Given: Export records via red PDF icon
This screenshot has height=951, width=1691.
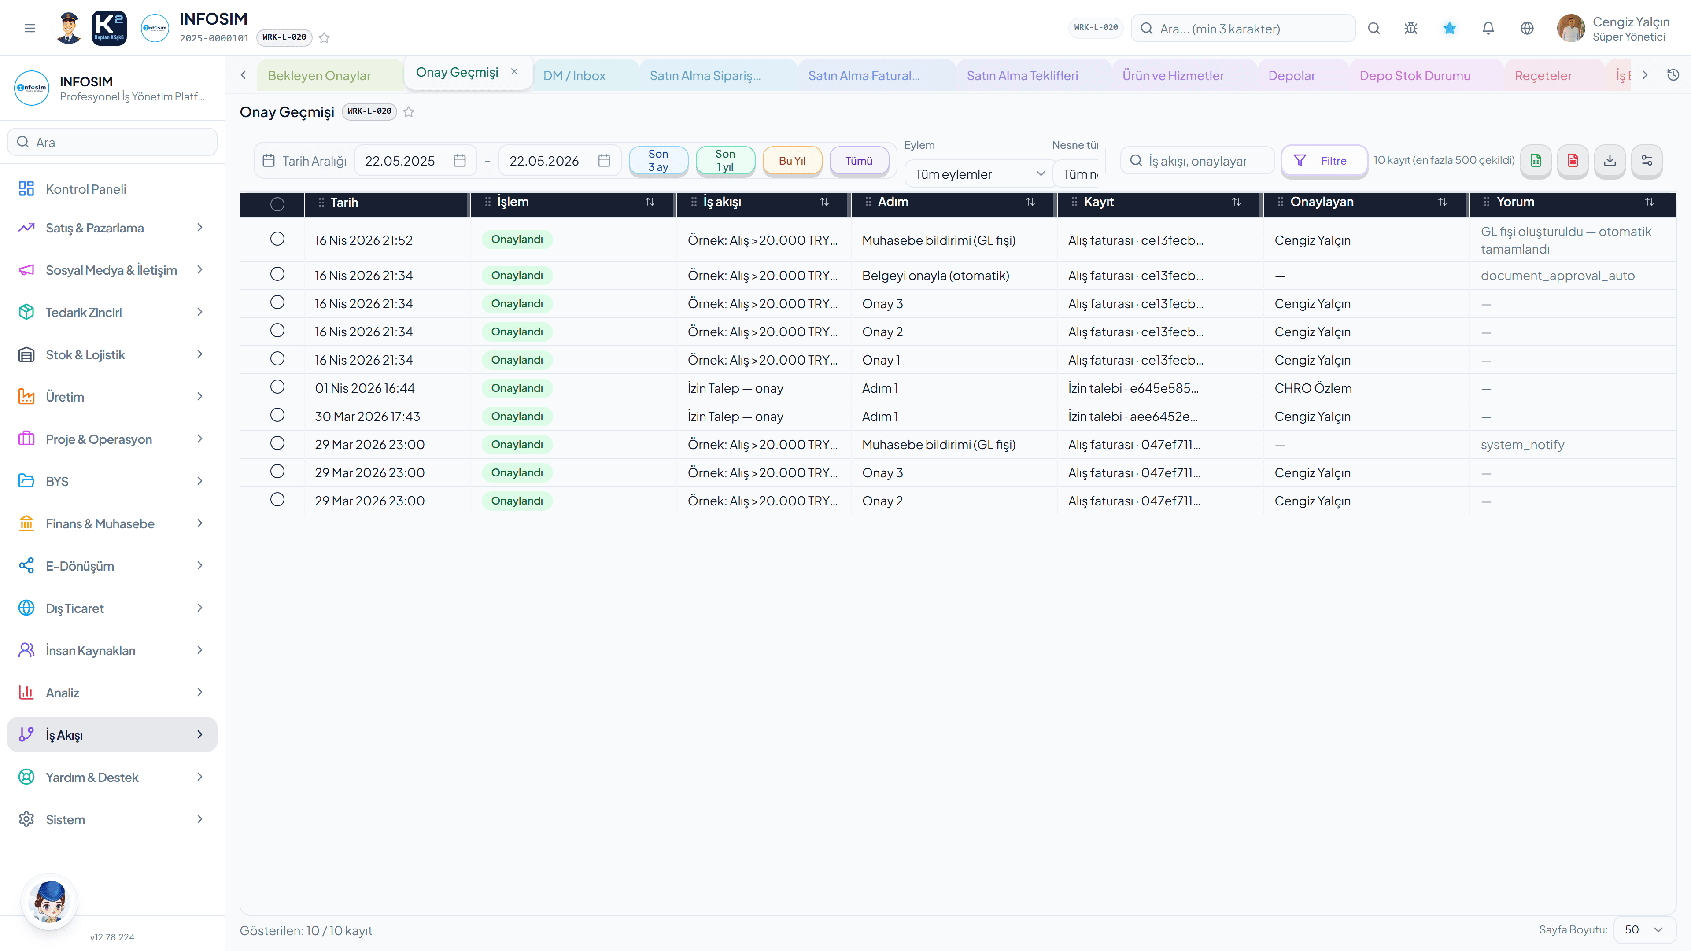Looking at the screenshot, I should [1573, 161].
